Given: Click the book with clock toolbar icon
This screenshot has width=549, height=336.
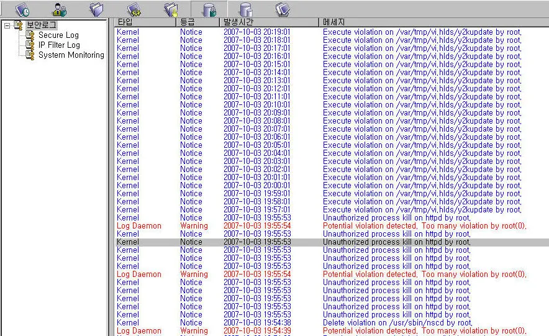Looking at the screenshot, I should pyautogui.click(x=22, y=9).
